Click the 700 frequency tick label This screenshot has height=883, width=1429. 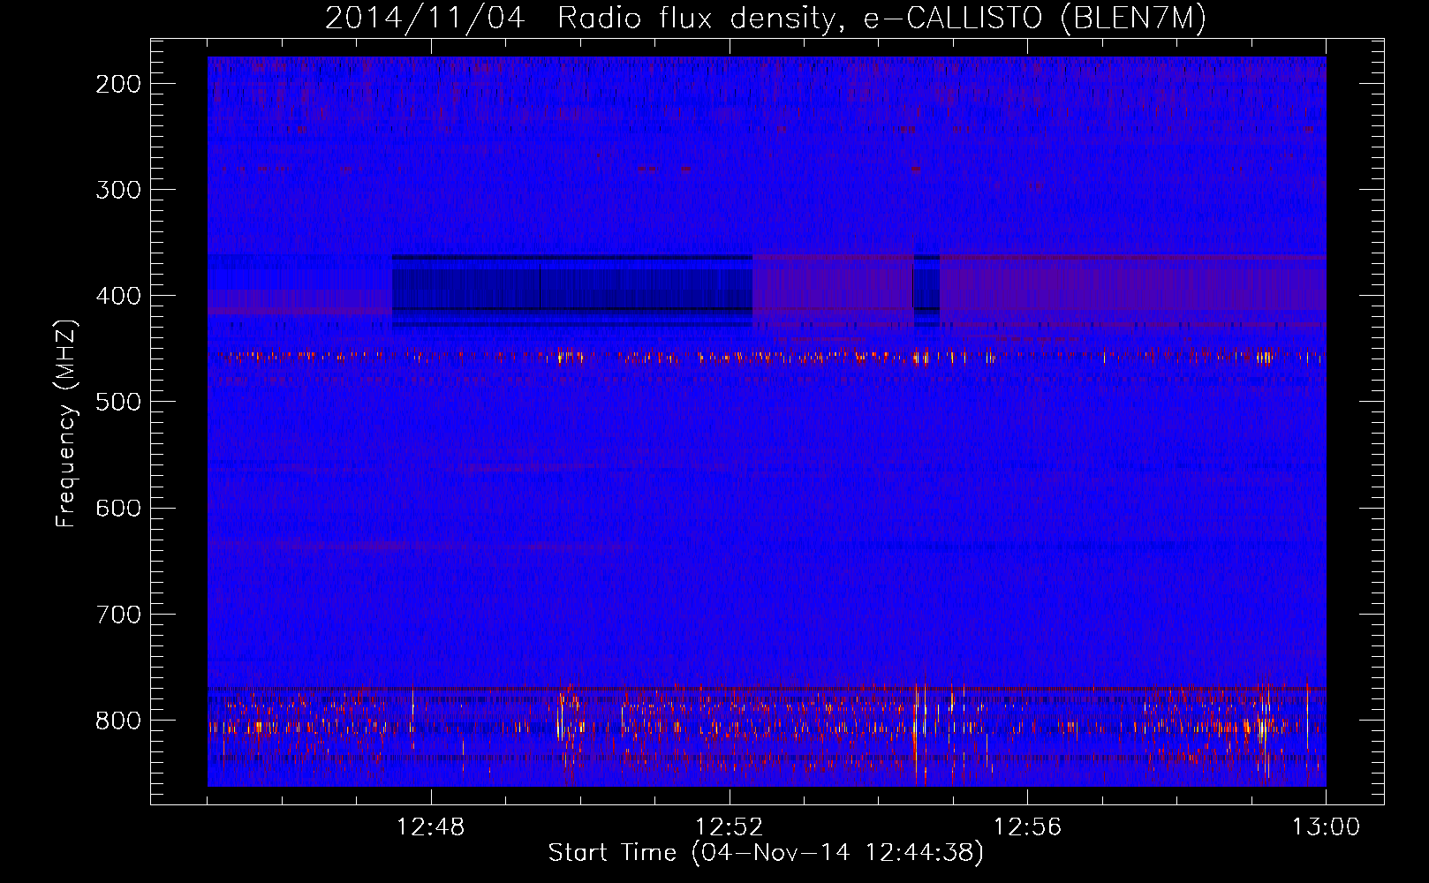[118, 614]
